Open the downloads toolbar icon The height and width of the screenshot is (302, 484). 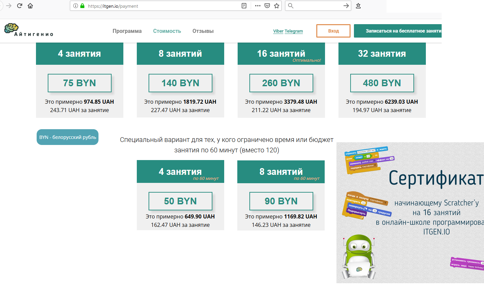click(x=358, y=6)
